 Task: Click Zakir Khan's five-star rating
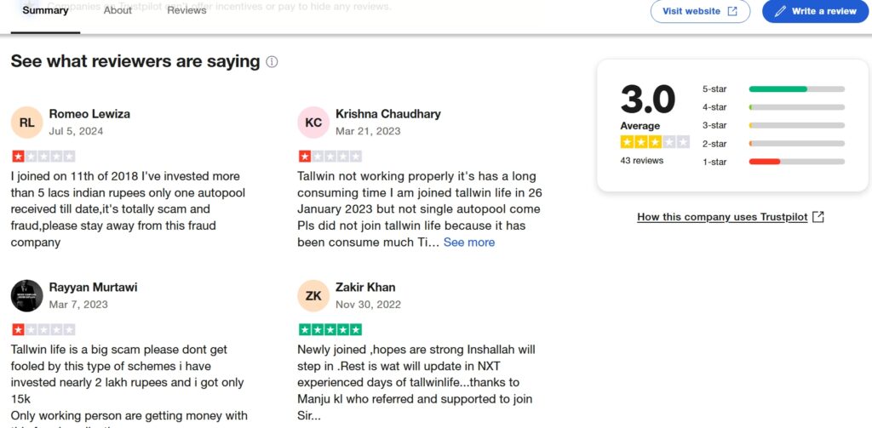(330, 329)
